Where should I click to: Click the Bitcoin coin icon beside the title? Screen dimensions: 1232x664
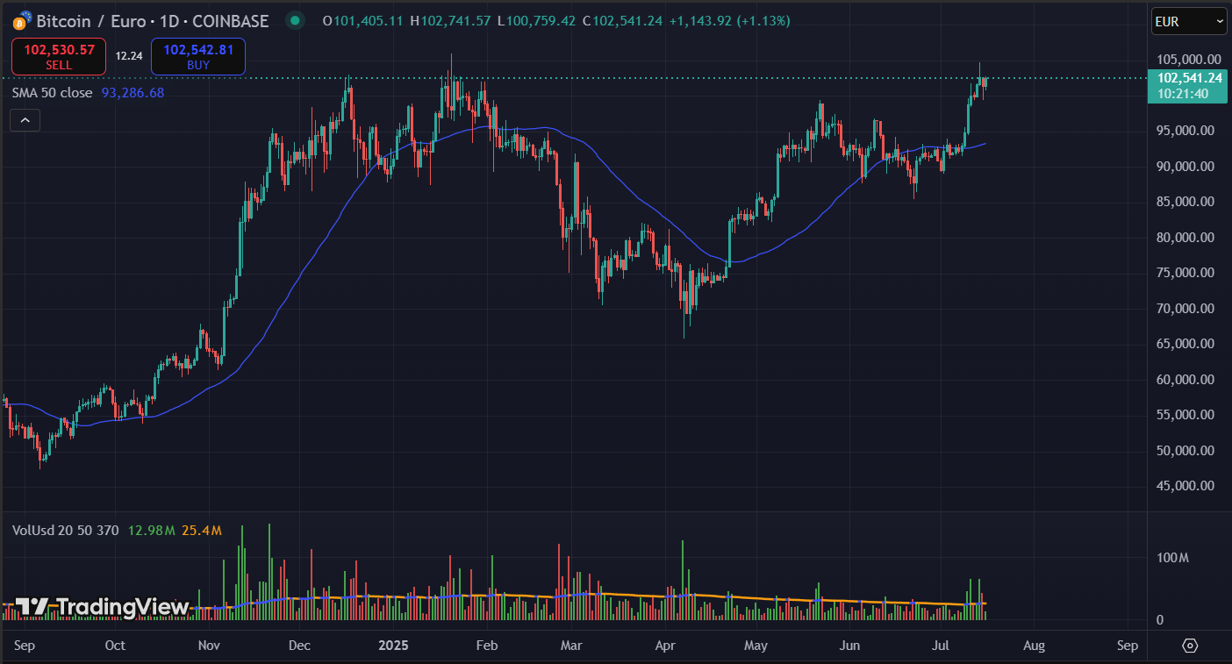click(x=23, y=20)
